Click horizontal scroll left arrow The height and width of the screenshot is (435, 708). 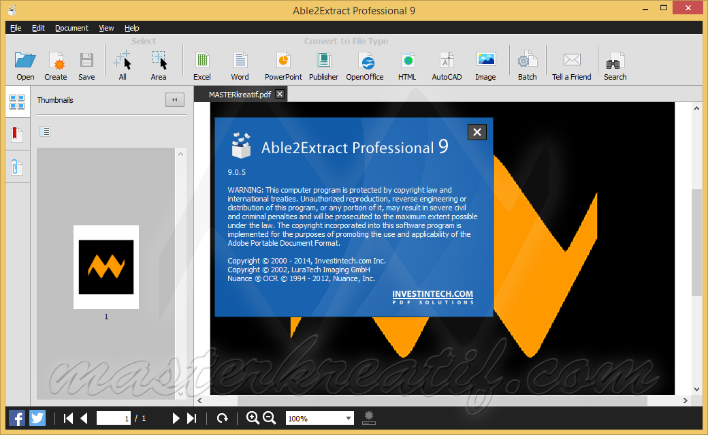[x=199, y=401]
